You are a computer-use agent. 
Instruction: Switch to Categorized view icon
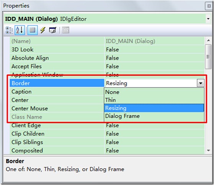pos(9,30)
